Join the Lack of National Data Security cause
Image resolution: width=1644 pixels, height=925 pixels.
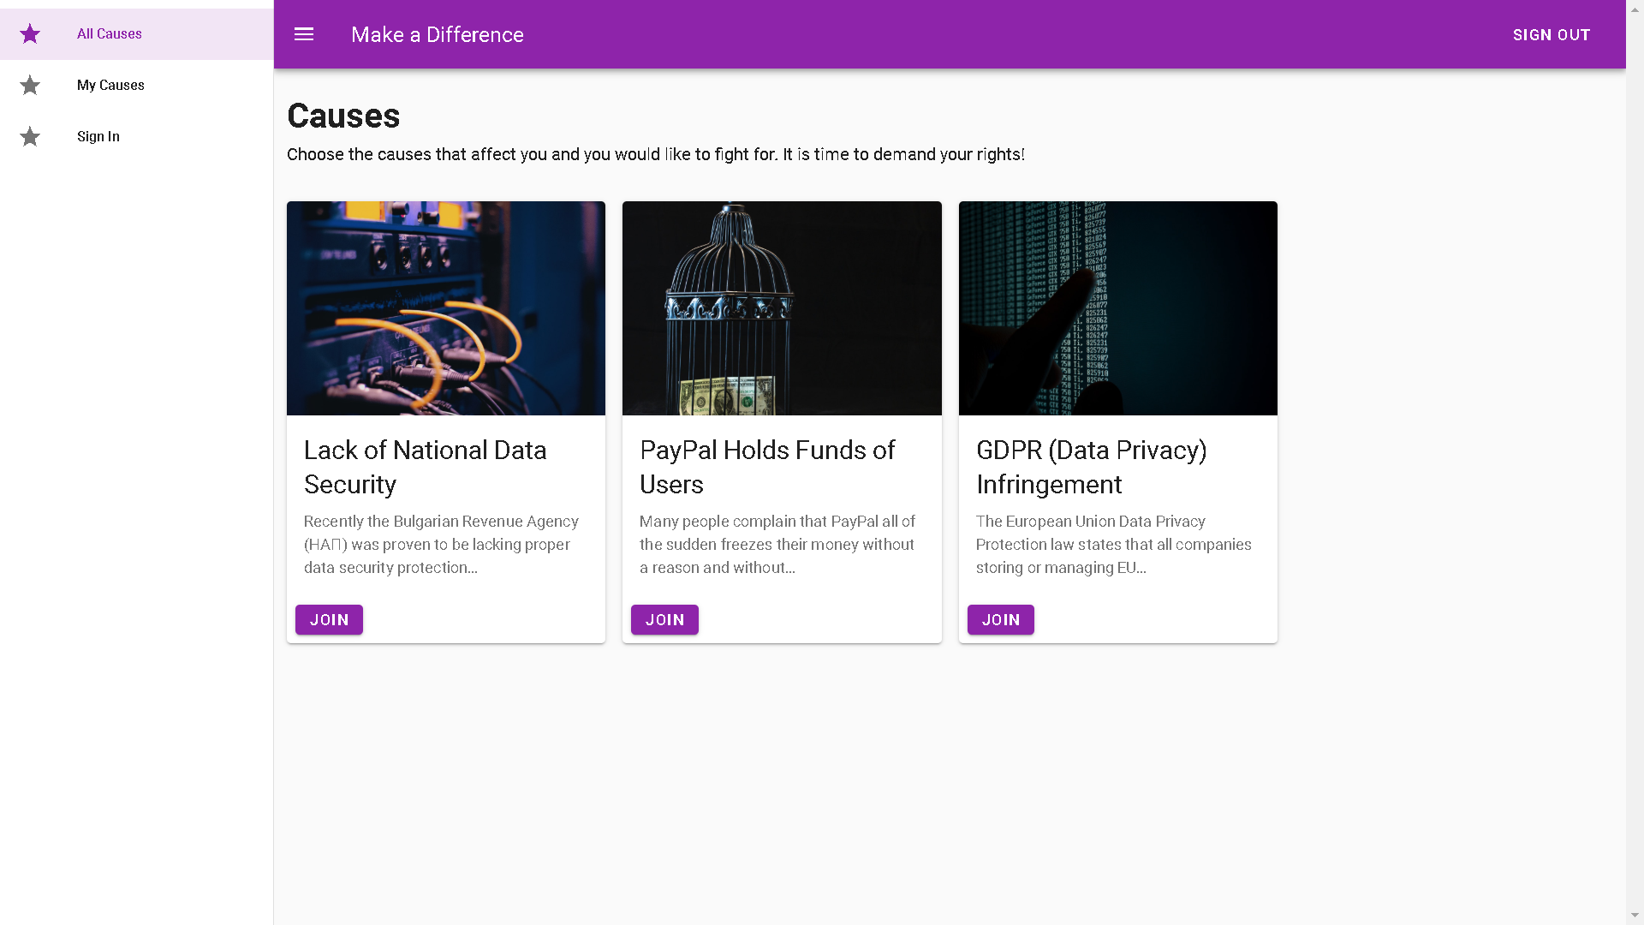pyautogui.click(x=329, y=620)
